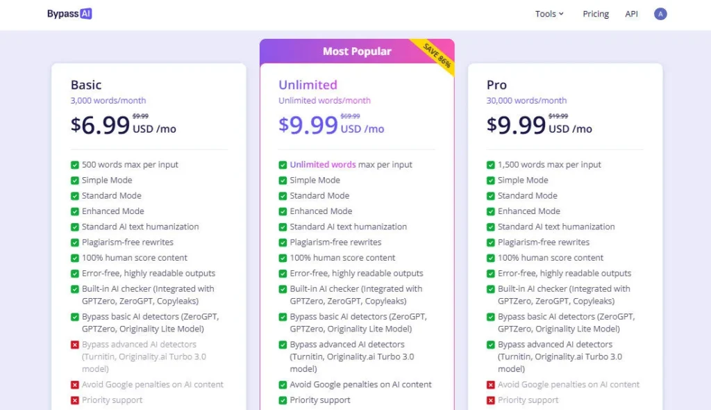Expand the Tools dropdown menu
The image size is (711, 410).
pos(549,14)
